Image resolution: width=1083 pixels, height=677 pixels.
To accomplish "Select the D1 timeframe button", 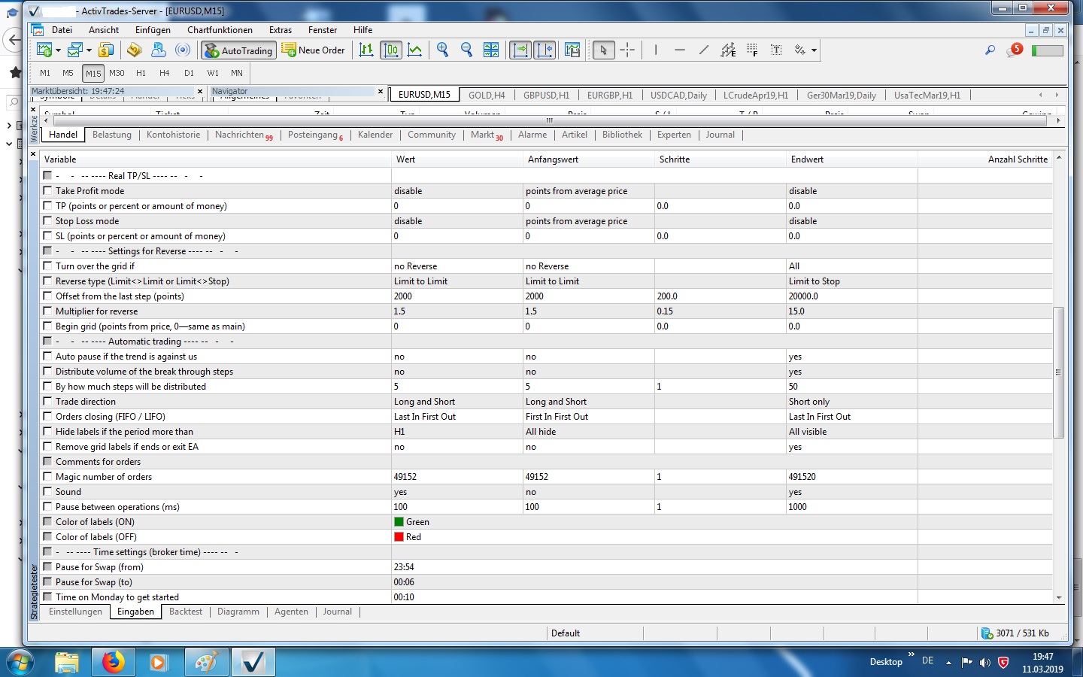I will click(x=189, y=73).
